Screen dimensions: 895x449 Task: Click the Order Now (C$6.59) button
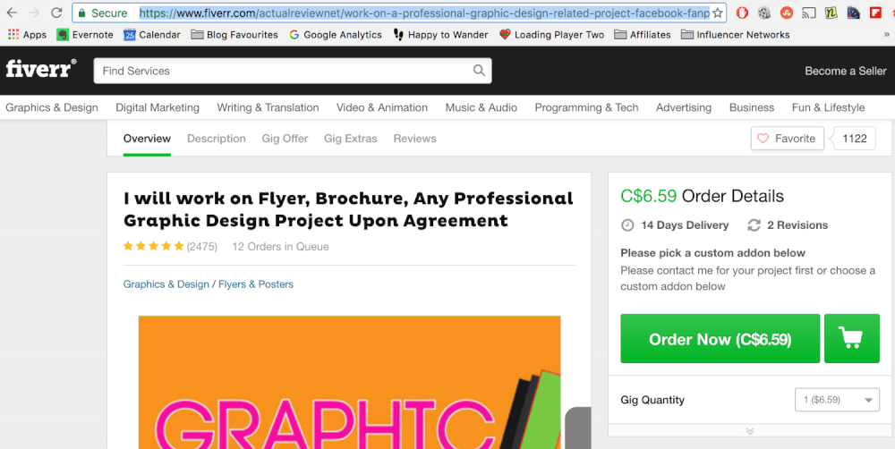point(720,339)
